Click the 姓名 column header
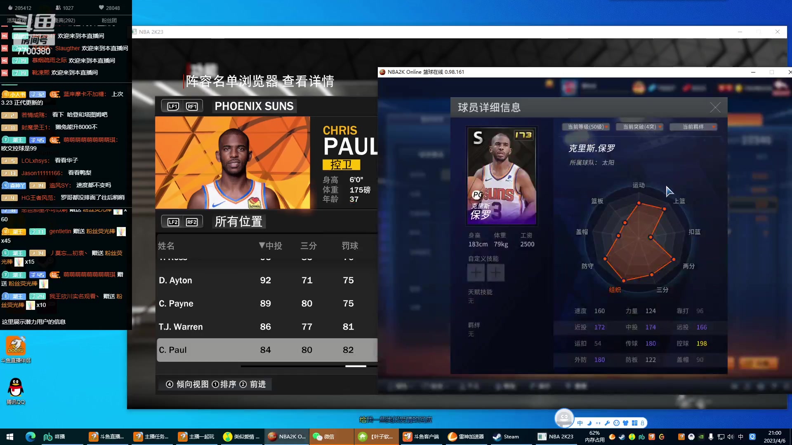The height and width of the screenshot is (445, 792). tap(166, 246)
